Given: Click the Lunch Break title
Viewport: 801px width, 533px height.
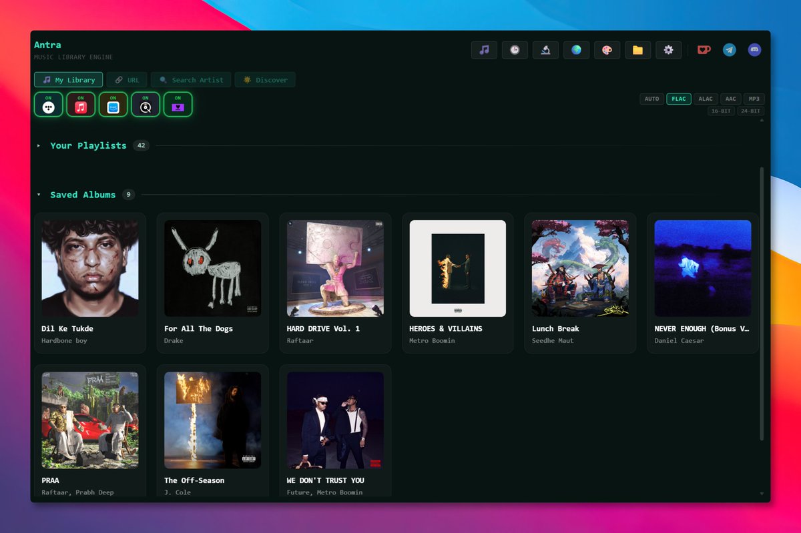Looking at the screenshot, I should point(555,329).
